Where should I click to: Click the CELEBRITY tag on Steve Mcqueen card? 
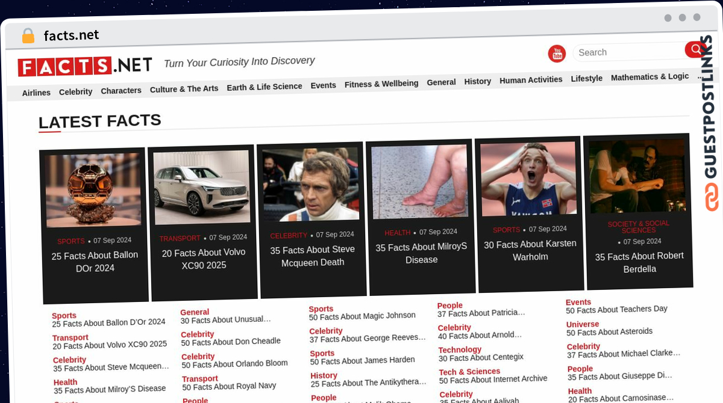289,236
